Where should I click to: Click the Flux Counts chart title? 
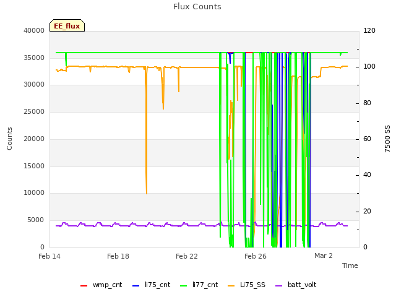[197, 7]
